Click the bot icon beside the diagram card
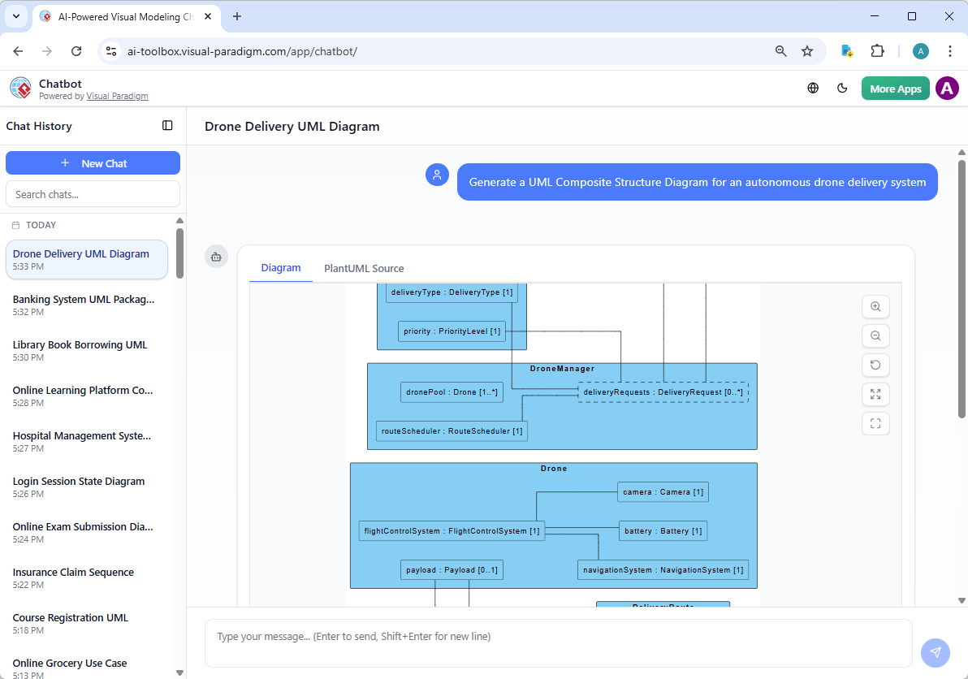 (x=216, y=256)
